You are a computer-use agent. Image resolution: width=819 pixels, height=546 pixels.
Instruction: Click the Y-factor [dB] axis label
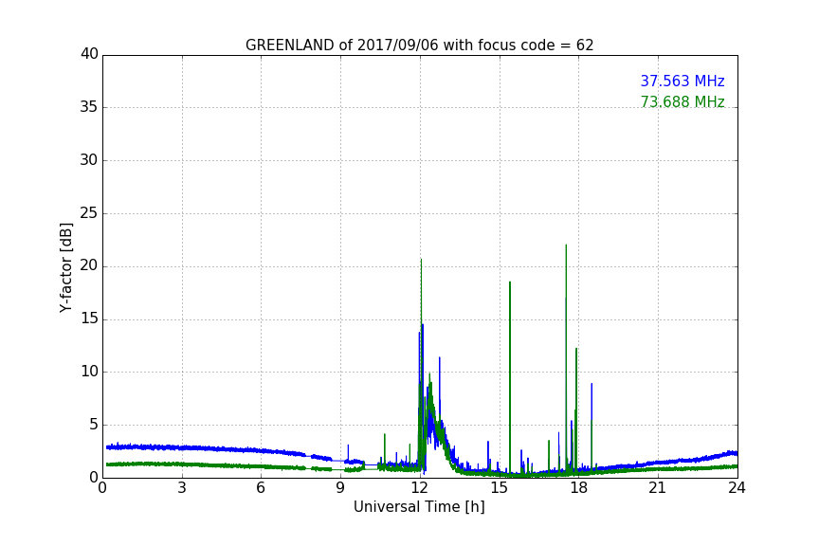(x=65, y=267)
